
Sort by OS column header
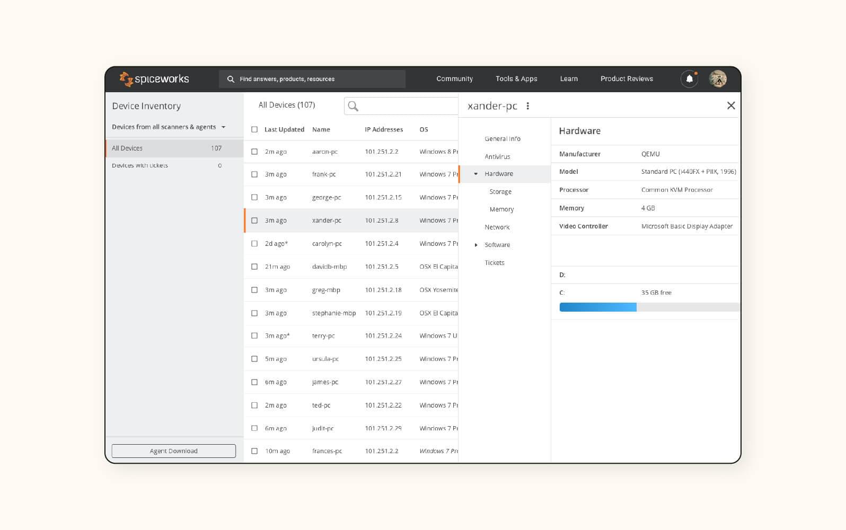pyautogui.click(x=424, y=129)
